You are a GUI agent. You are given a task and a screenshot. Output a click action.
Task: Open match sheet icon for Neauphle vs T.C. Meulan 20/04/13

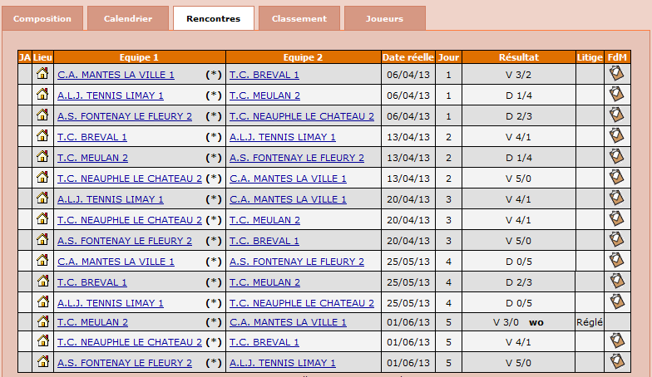click(617, 219)
